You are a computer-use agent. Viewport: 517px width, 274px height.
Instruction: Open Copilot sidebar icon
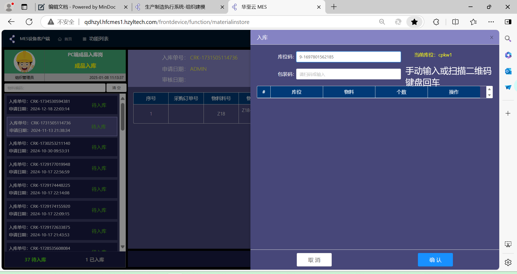(x=508, y=55)
